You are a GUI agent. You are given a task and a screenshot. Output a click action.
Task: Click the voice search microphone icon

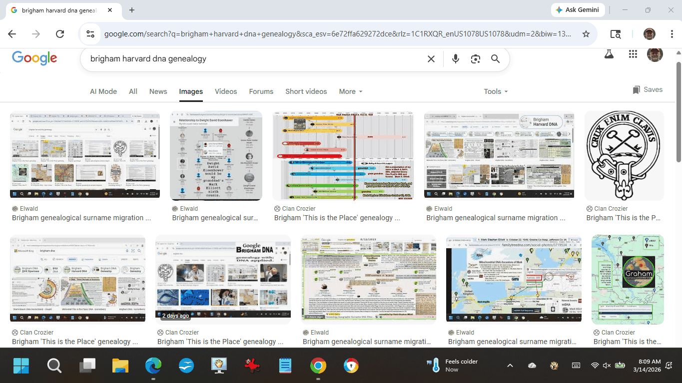[x=455, y=59]
